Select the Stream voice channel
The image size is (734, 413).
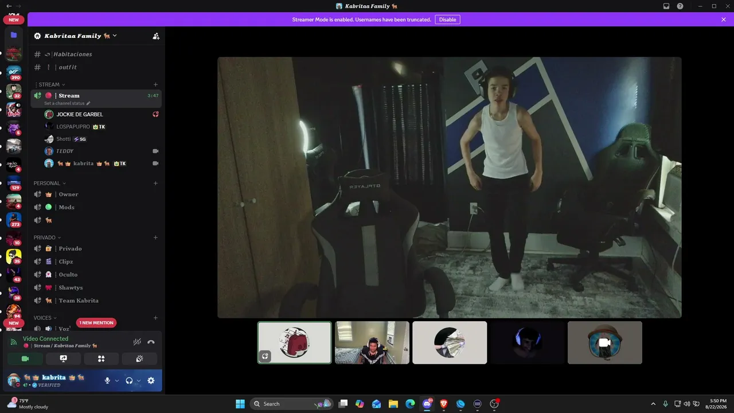(96, 96)
